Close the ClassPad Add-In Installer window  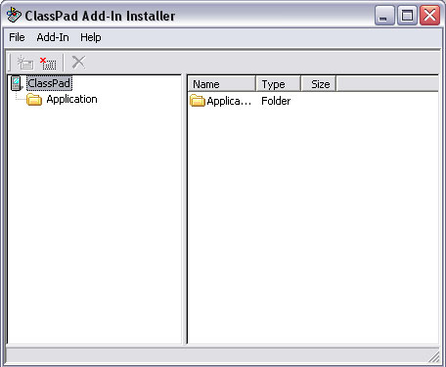tap(429, 15)
